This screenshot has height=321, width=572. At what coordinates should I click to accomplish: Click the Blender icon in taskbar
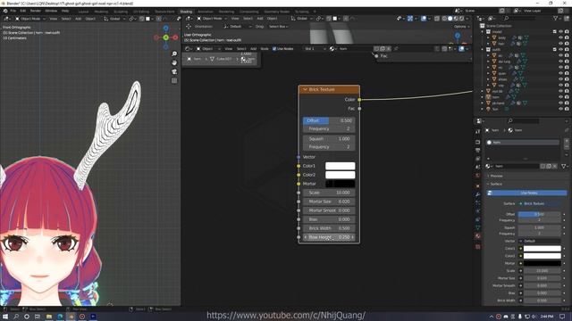[71, 317]
